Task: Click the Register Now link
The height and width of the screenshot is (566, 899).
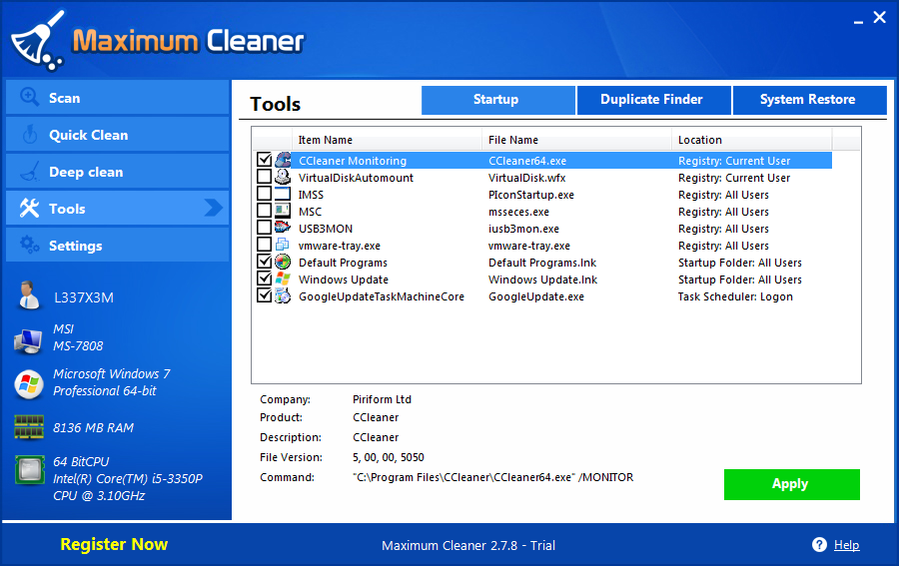Action: coord(114,544)
